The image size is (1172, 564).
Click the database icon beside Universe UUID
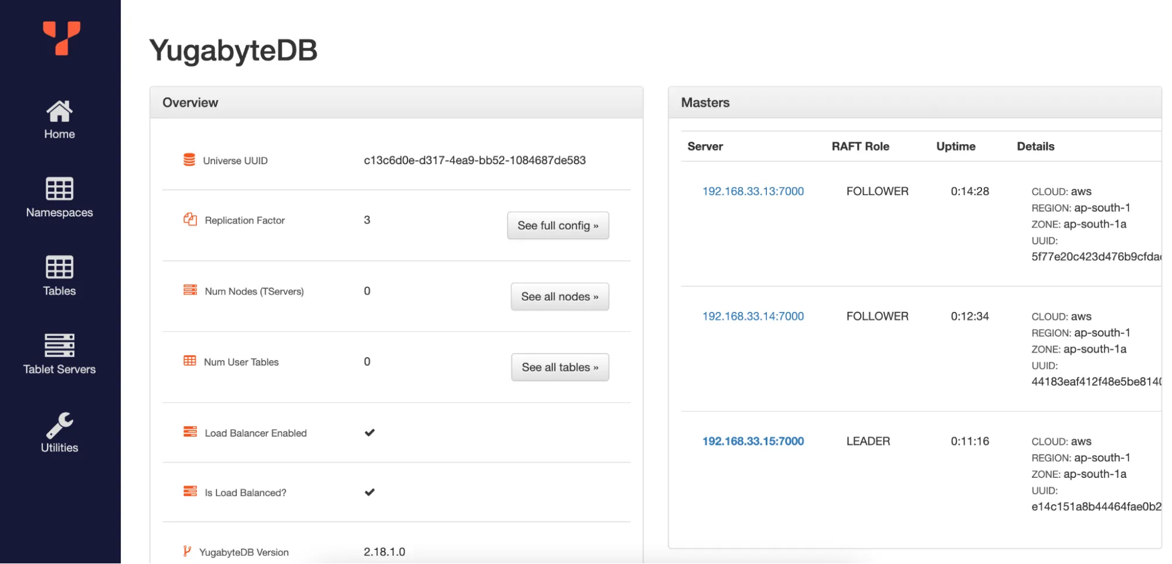point(189,159)
